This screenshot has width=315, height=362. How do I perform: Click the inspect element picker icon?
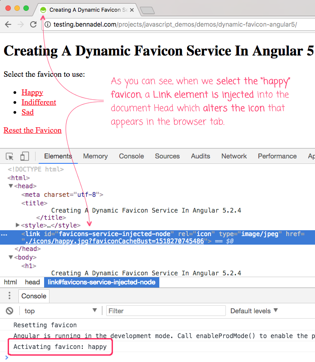pyautogui.click(x=9, y=156)
